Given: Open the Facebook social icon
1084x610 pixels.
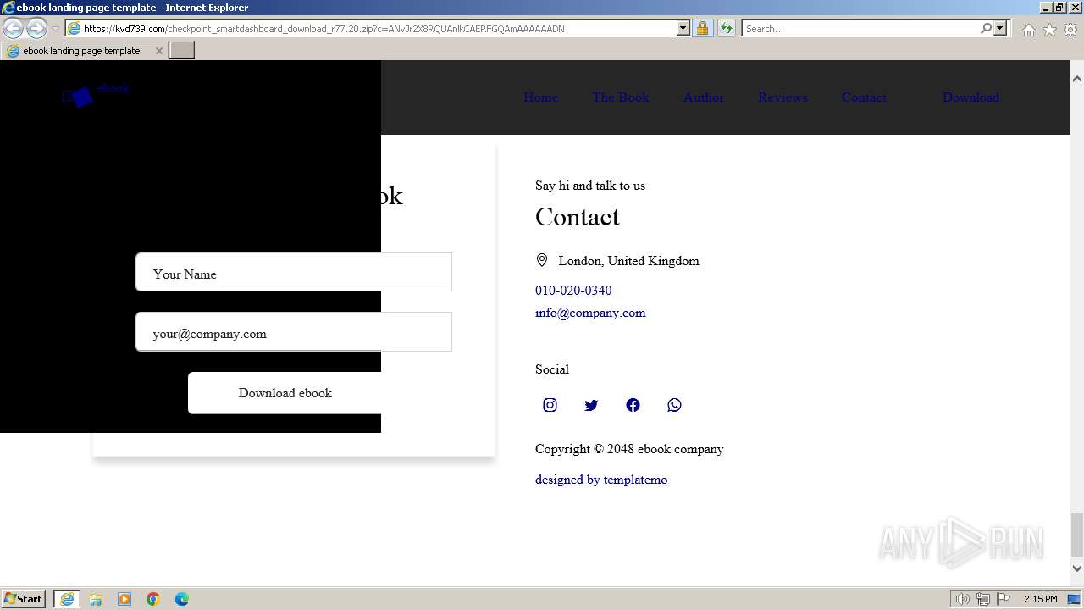Looking at the screenshot, I should coord(633,405).
